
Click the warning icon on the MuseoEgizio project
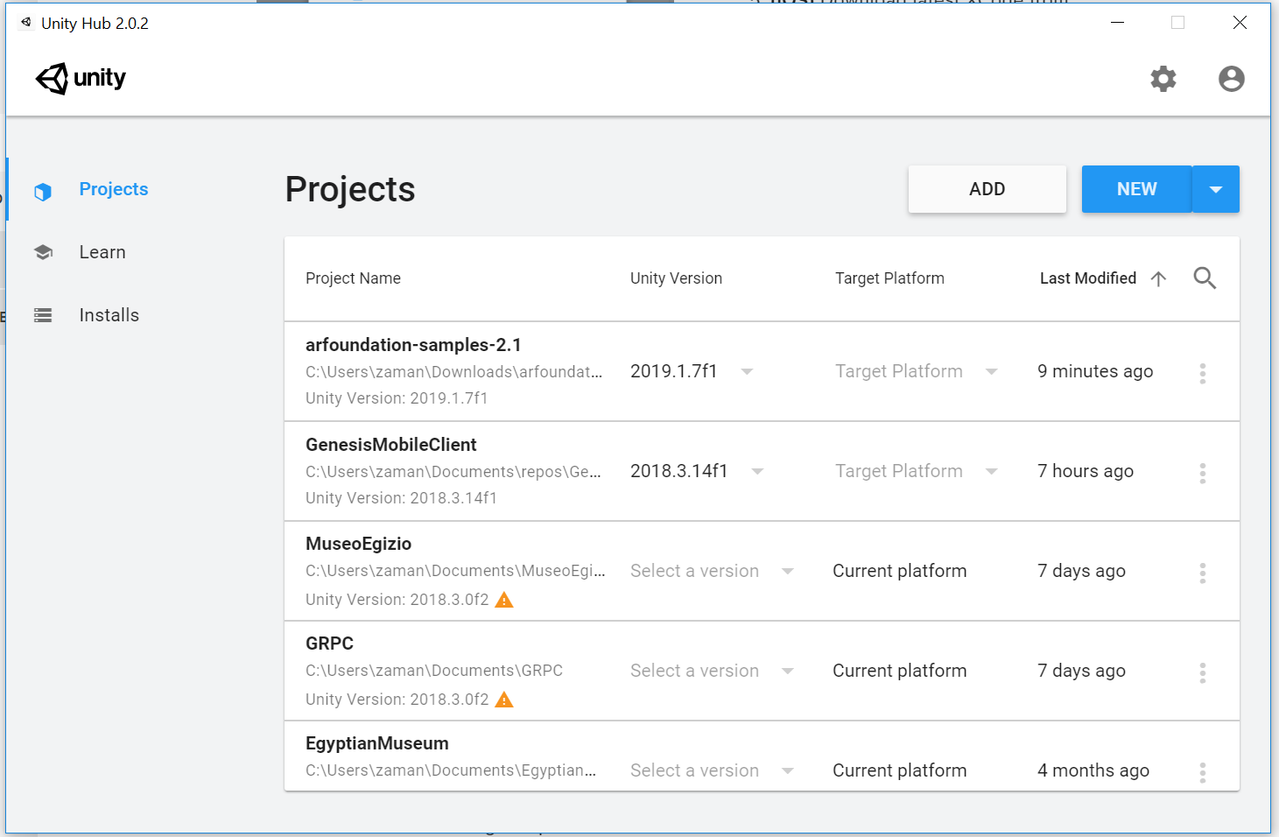(504, 600)
